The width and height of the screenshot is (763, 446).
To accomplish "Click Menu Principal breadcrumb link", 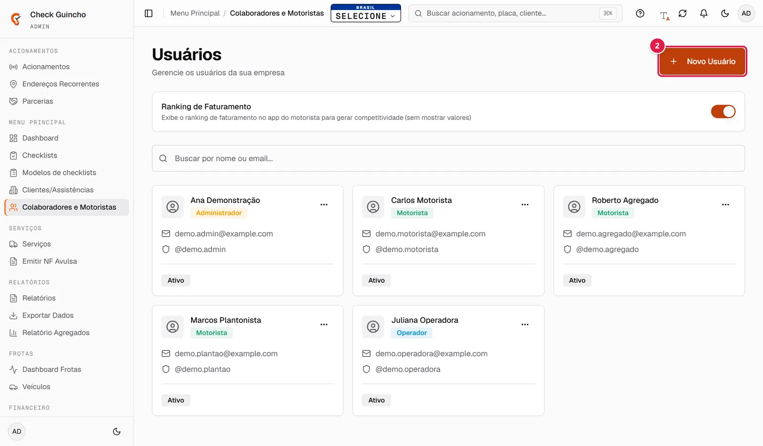I will pyautogui.click(x=195, y=13).
